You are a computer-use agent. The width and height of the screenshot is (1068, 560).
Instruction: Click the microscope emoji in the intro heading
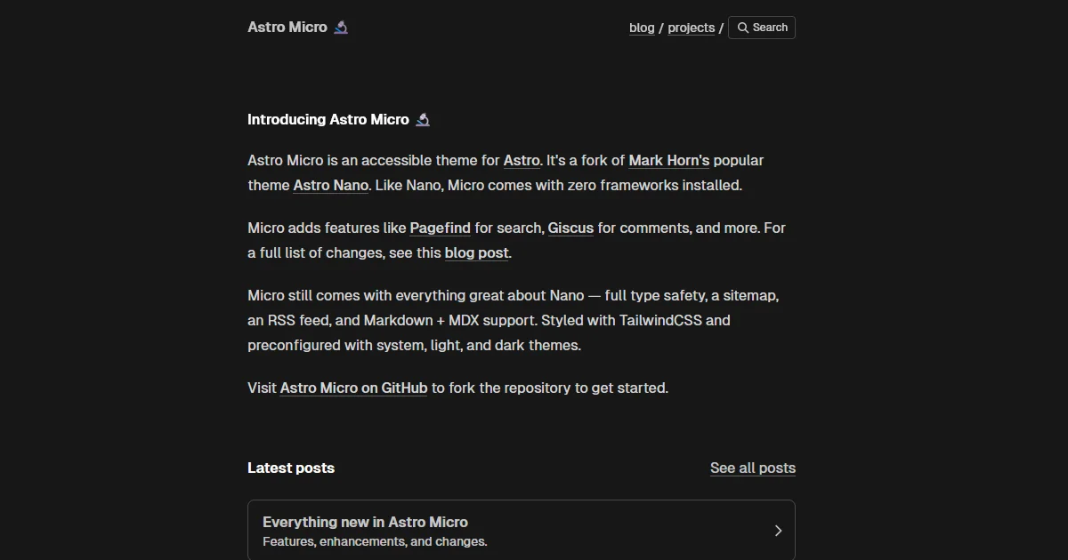point(423,118)
